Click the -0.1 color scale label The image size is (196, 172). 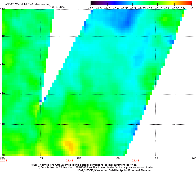pos(166,8)
